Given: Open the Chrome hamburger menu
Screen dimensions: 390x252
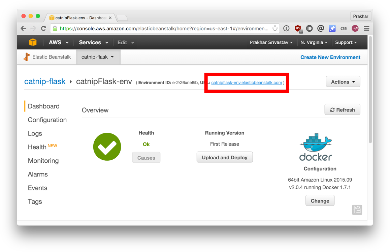Looking at the screenshot, I should pyautogui.click(x=366, y=28).
